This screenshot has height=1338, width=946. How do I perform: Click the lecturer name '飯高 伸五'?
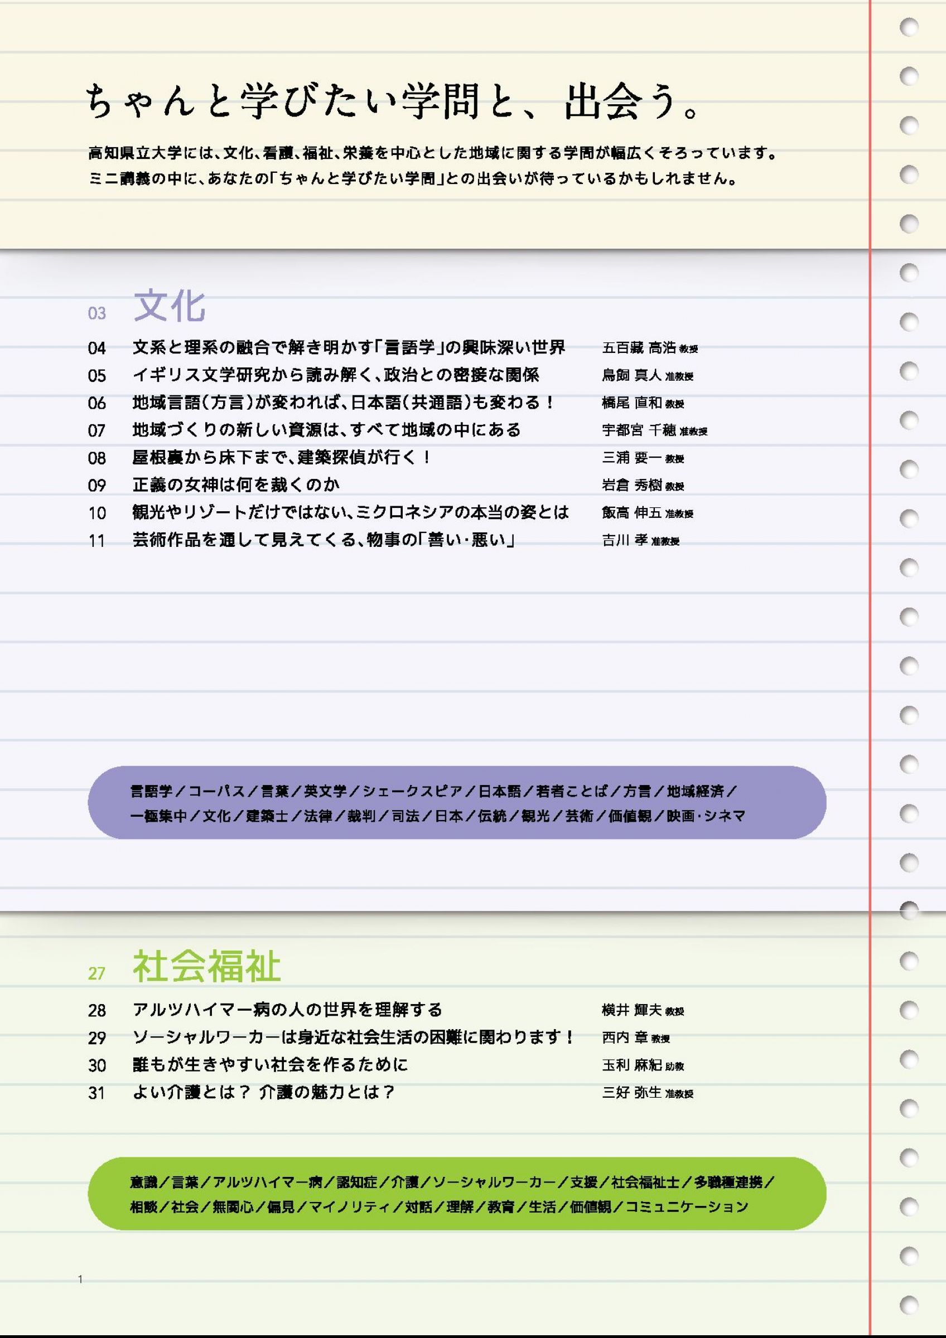click(x=632, y=513)
